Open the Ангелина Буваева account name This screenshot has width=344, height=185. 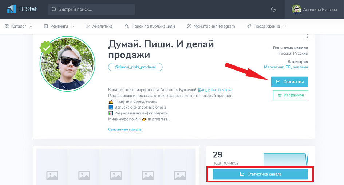coord(320,10)
